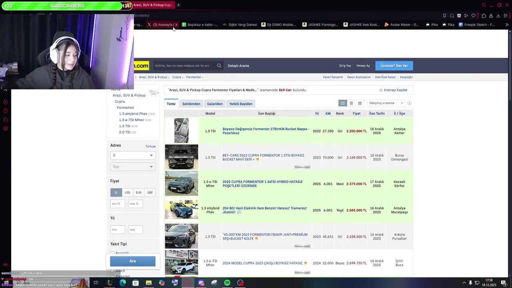Click the Task View icon on taskbar
Image resolution: width=512 pixels, height=288 pixels.
click(x=96, y=283)
